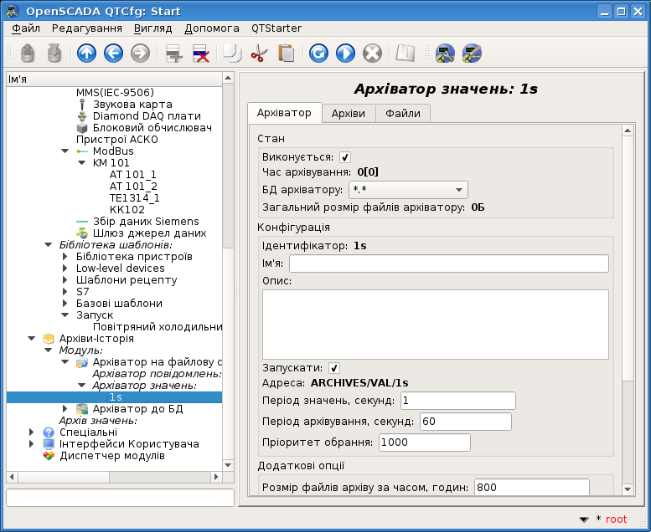
Task: Go up a level with the Up arrow icon
Action: click(86, 54)
